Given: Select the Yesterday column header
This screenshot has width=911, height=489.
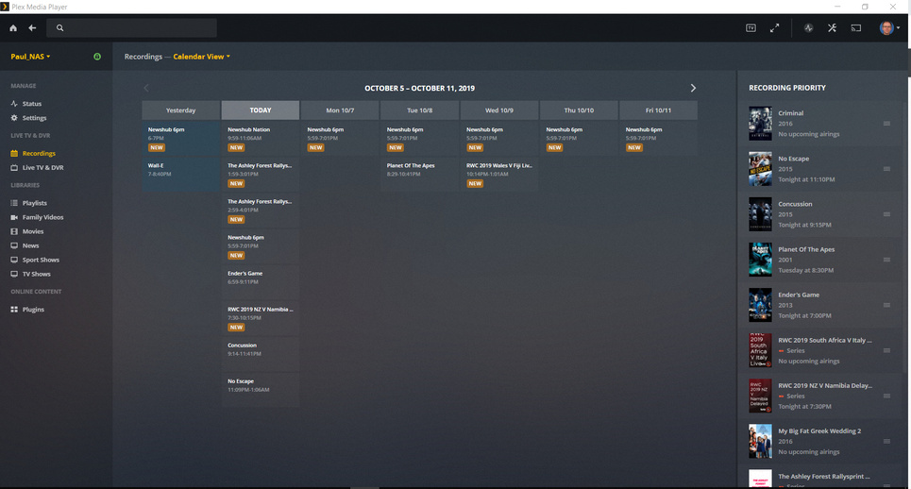Looking at the screenshot, I should 180,110.
